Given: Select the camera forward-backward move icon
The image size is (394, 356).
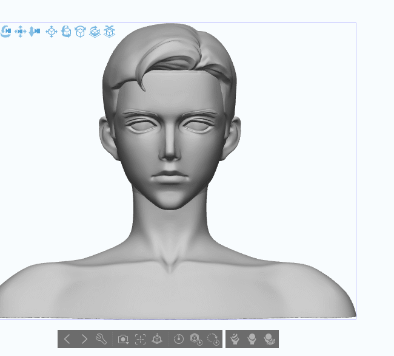Looking at the screenshot, I should (35, 32).
